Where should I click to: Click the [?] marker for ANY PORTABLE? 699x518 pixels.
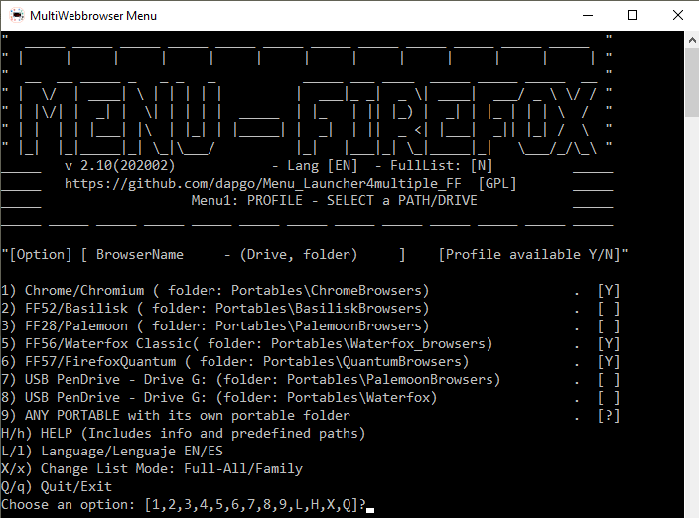[x=609, y=415]
